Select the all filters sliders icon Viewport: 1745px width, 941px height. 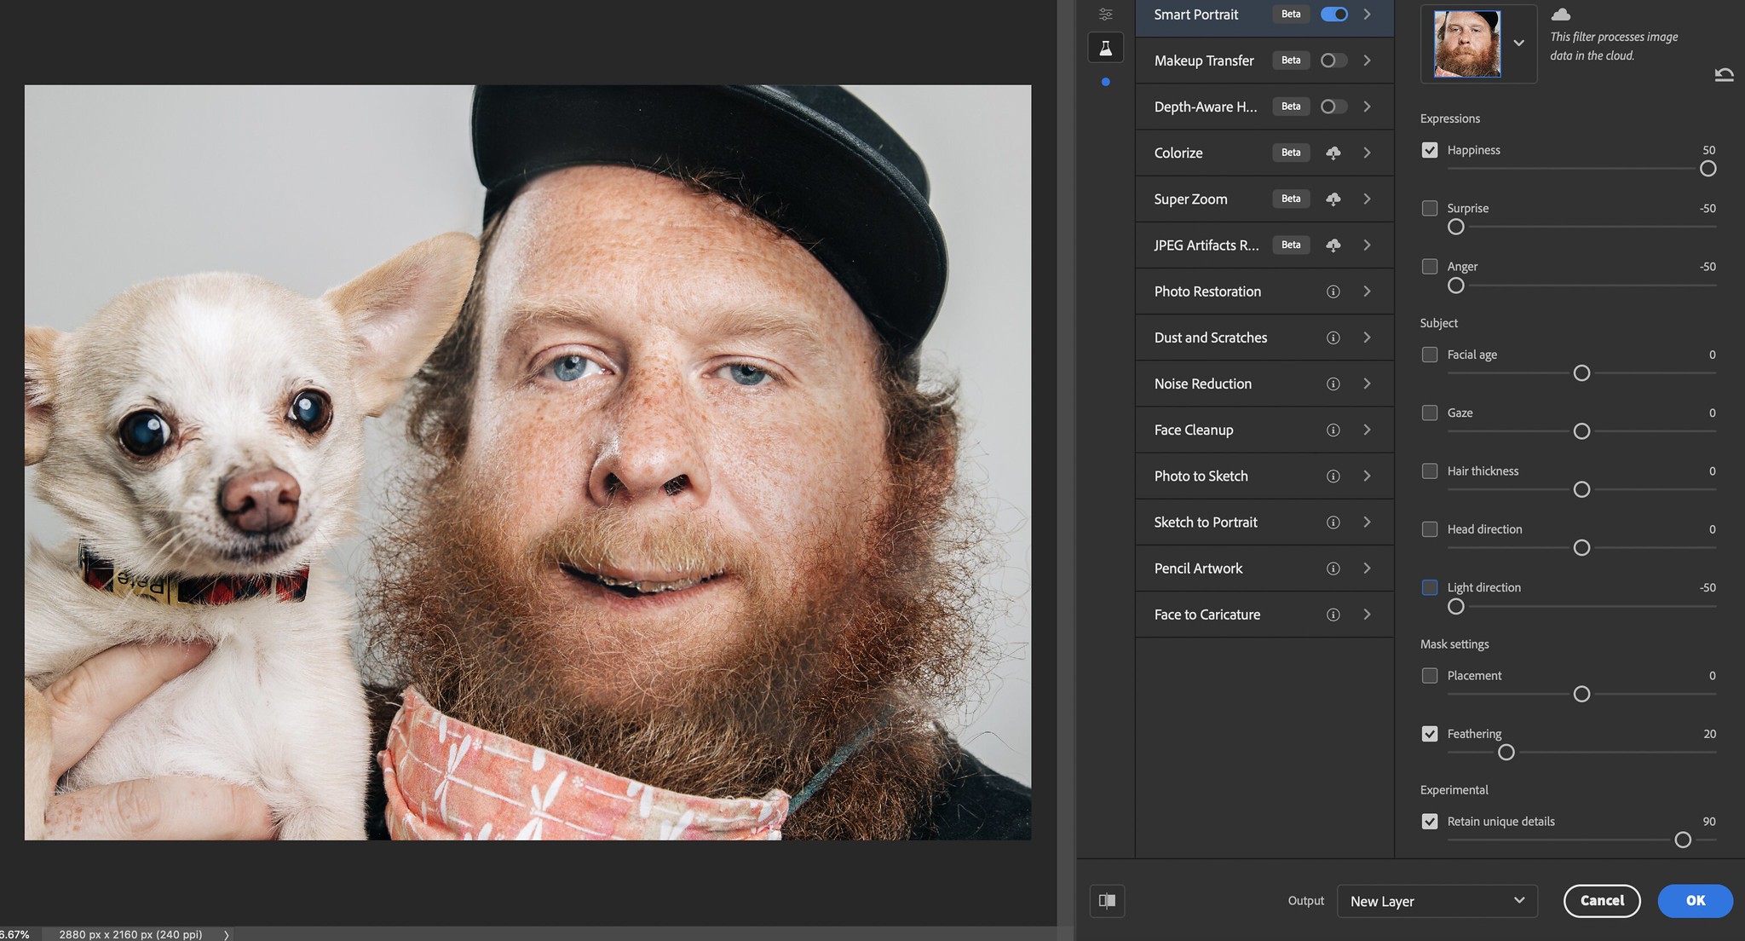click(1105, 14)
